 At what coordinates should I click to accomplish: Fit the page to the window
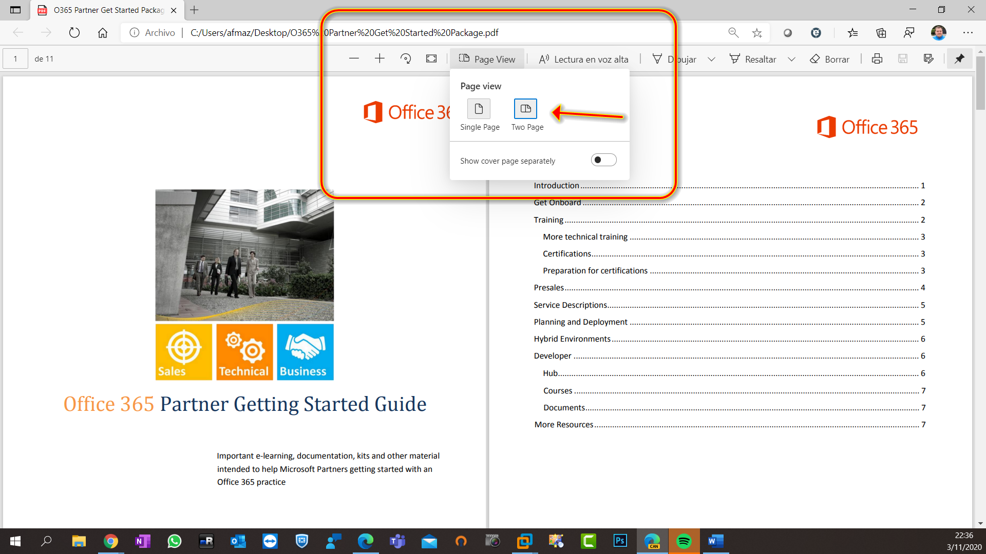coord(431,58)
